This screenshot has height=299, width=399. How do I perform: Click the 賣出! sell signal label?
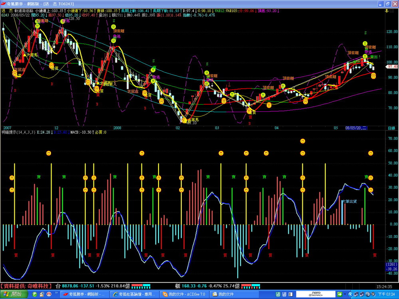tap(375, 57)
